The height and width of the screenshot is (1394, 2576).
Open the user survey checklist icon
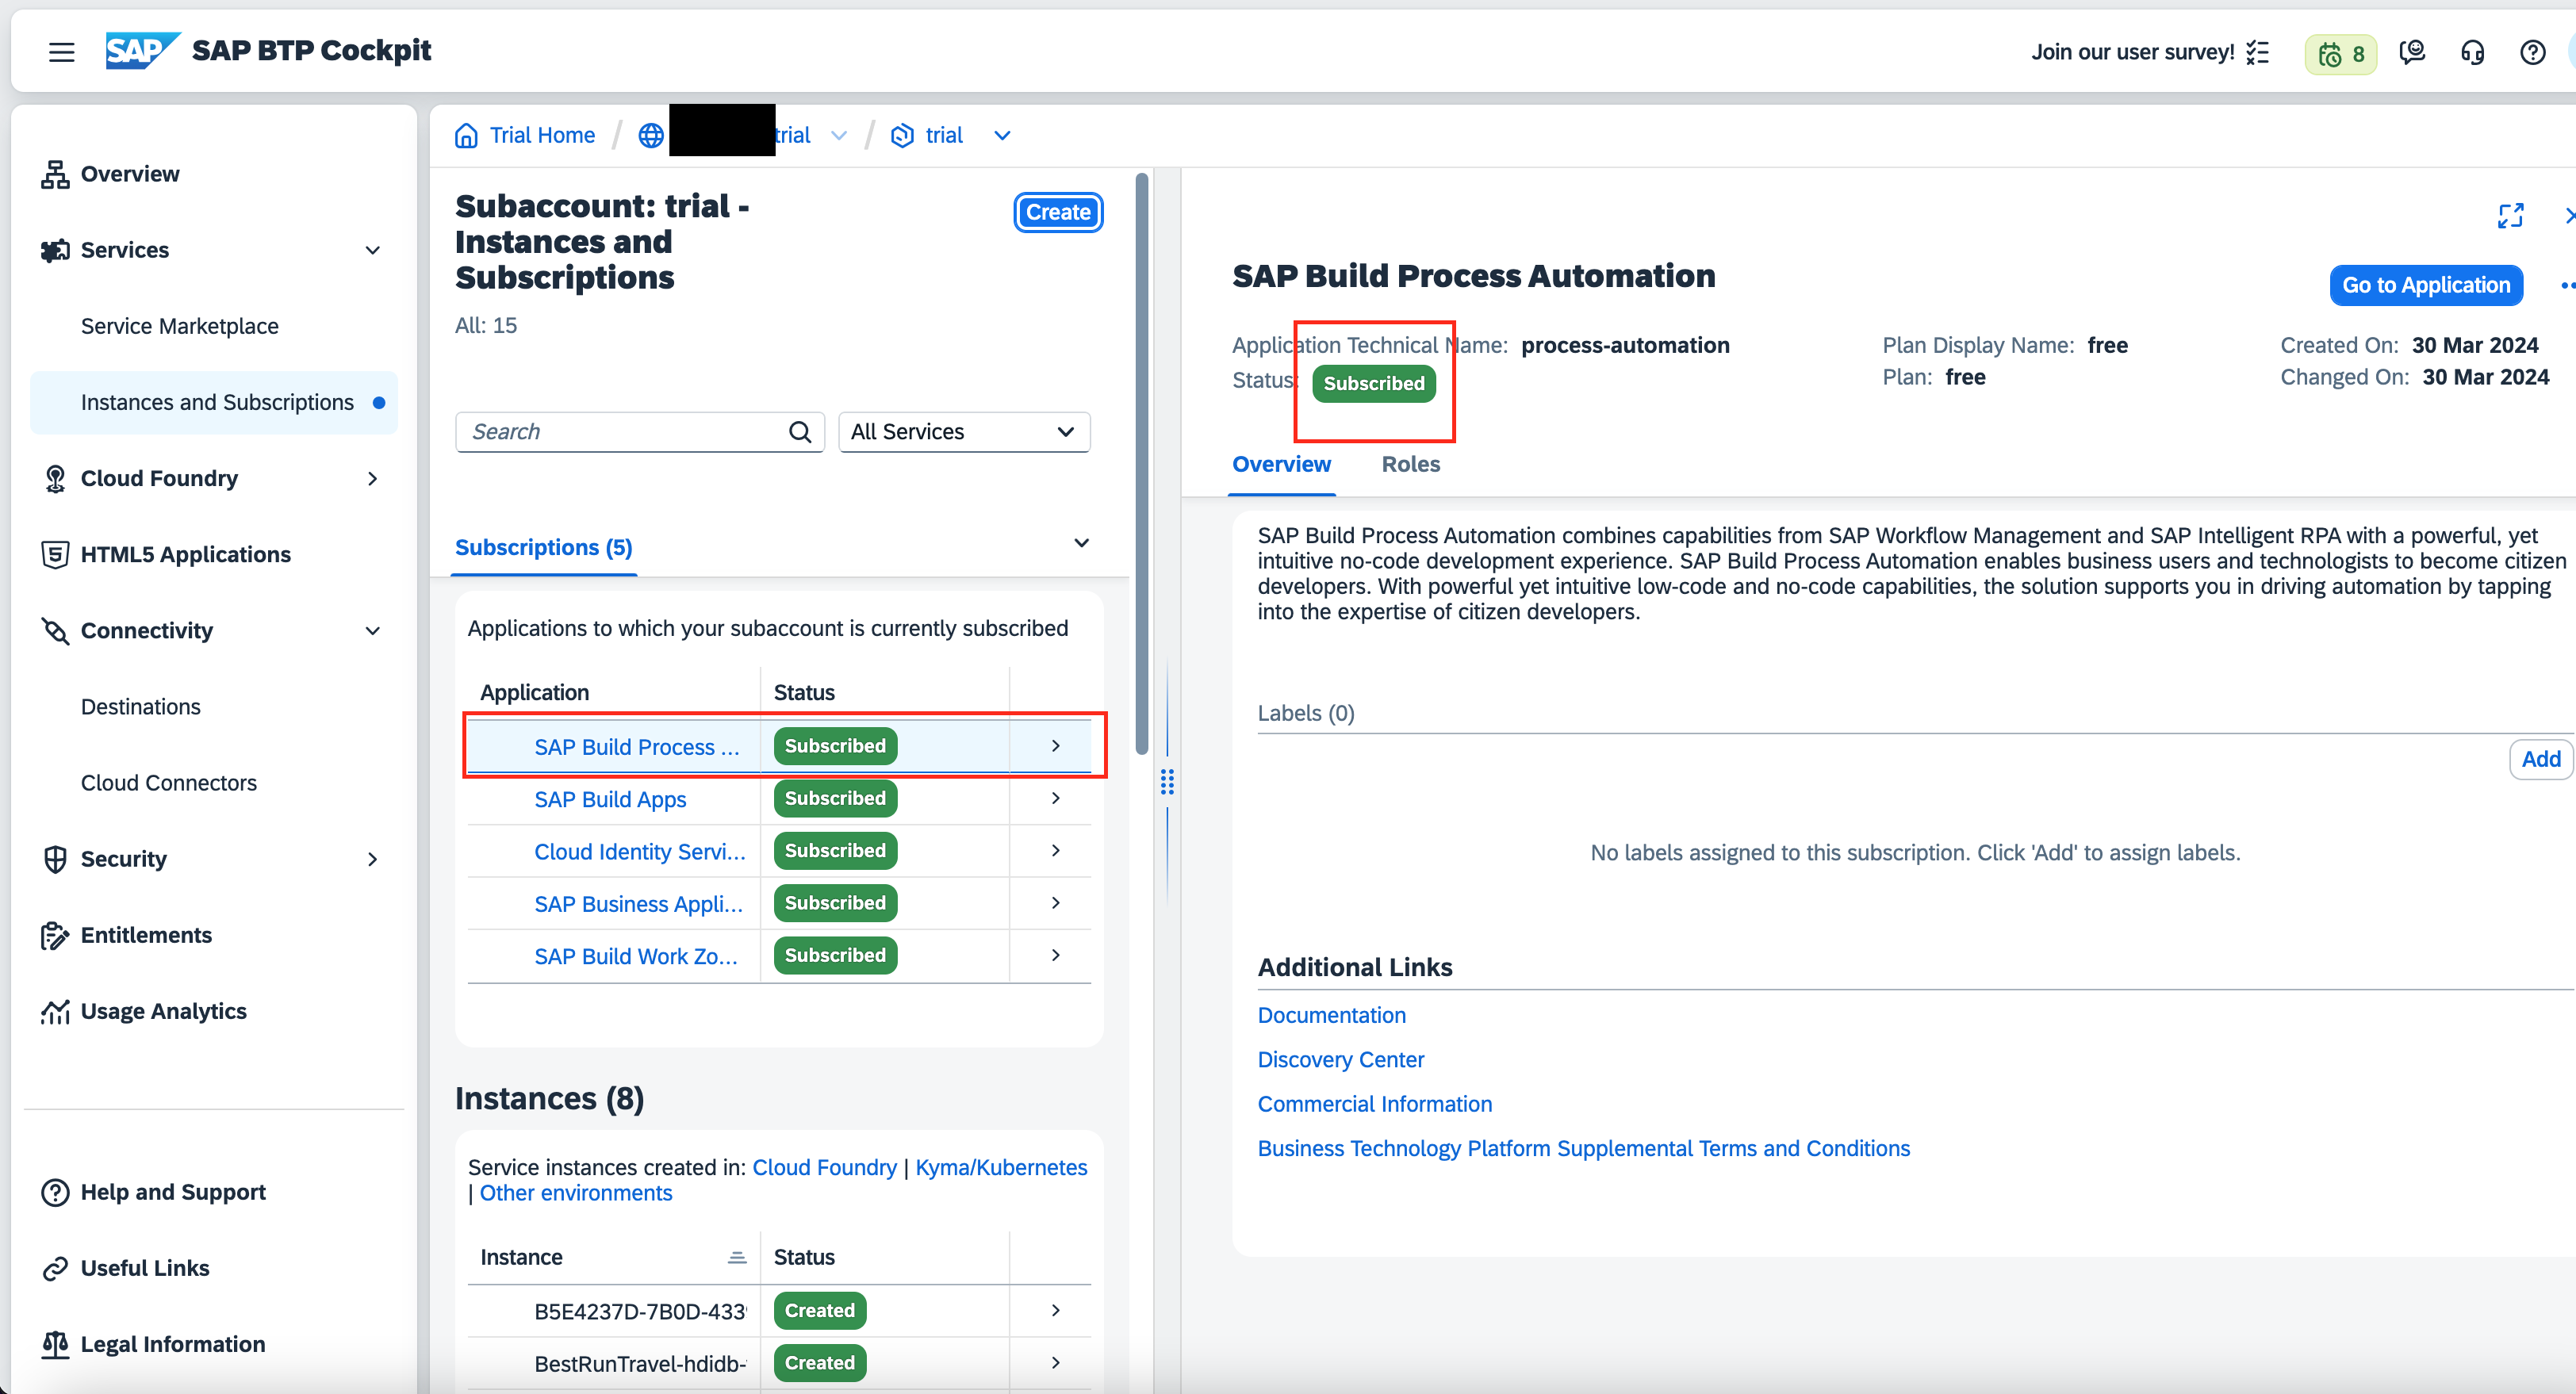2257,52
